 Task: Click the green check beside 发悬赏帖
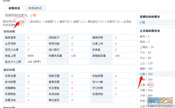tap(116, 94)
